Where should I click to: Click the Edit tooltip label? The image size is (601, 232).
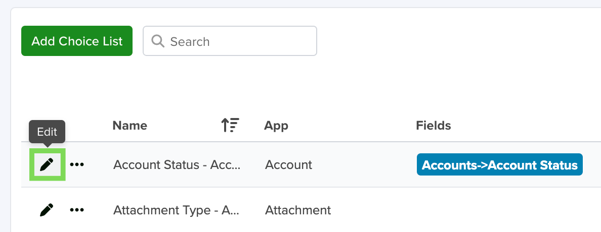tap(47, 132)
